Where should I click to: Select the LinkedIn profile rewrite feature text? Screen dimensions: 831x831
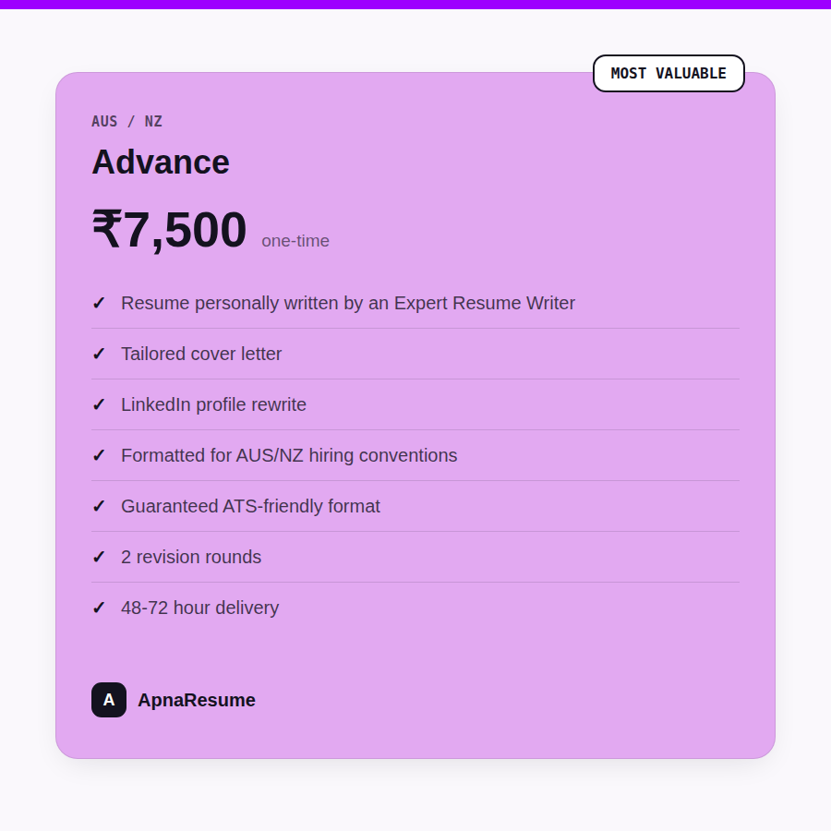[213, 405]
